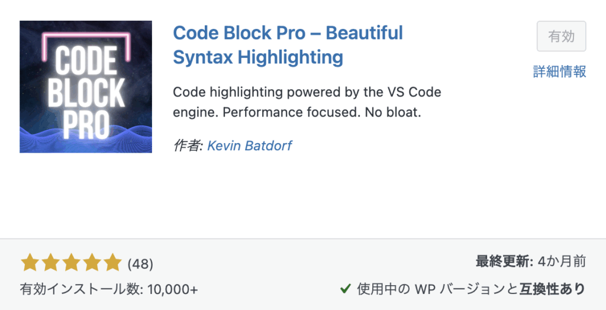Choose the fourth rating star
Image resolution: width=606 pixels, height=310 pixels.
click(x=91, y=262)
